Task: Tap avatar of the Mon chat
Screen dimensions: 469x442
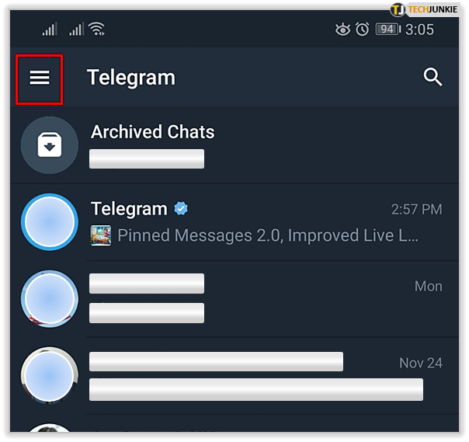Action: coord(50,299)
